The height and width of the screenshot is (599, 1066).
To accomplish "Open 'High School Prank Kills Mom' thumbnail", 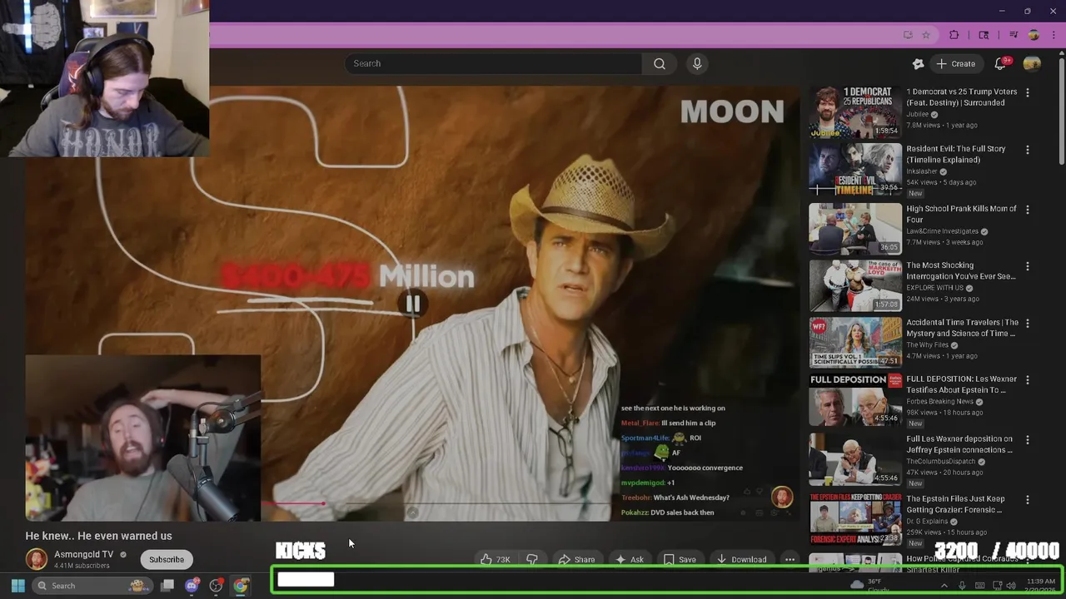I will [855, 228].
